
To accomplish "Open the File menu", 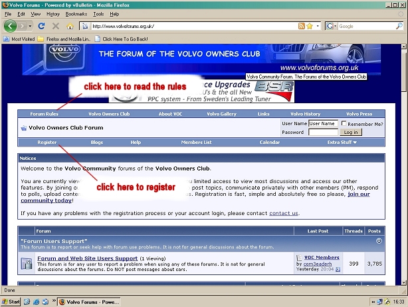I will (8, 14).
